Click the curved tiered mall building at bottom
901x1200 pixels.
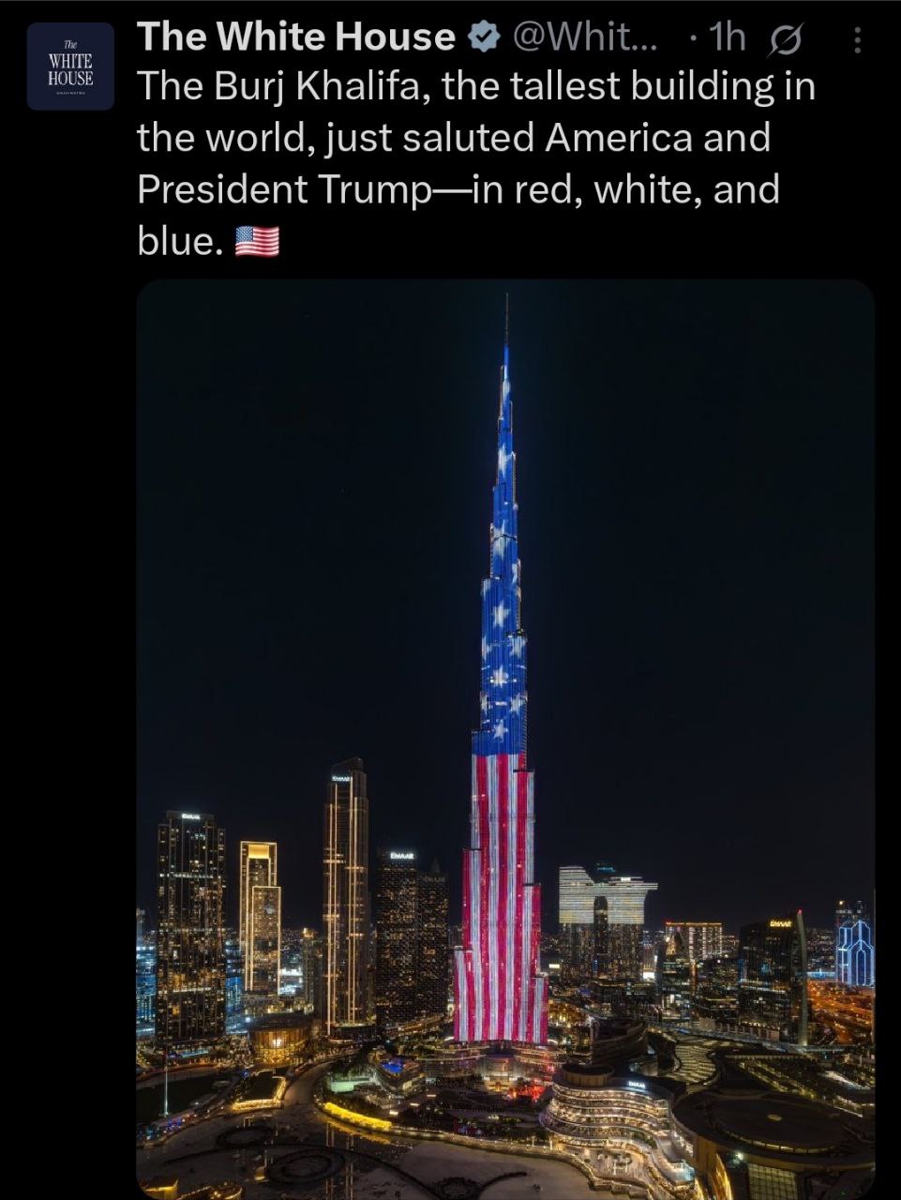tap(608, 1120)
